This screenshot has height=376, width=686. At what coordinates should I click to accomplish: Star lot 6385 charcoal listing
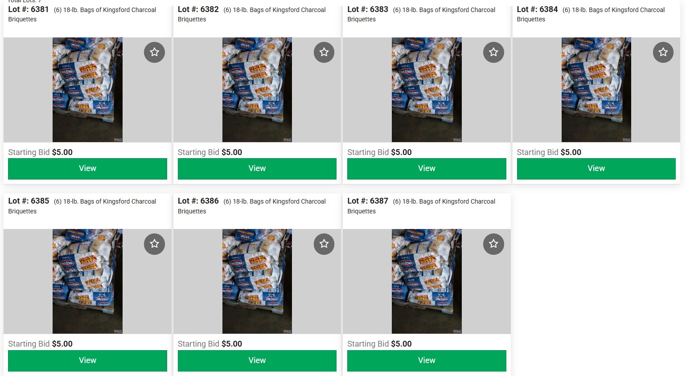pos(154,244)
